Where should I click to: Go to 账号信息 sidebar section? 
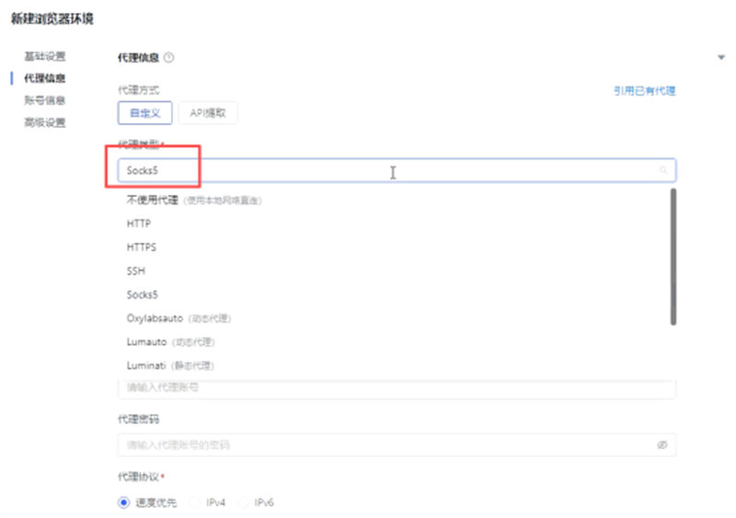44,100
